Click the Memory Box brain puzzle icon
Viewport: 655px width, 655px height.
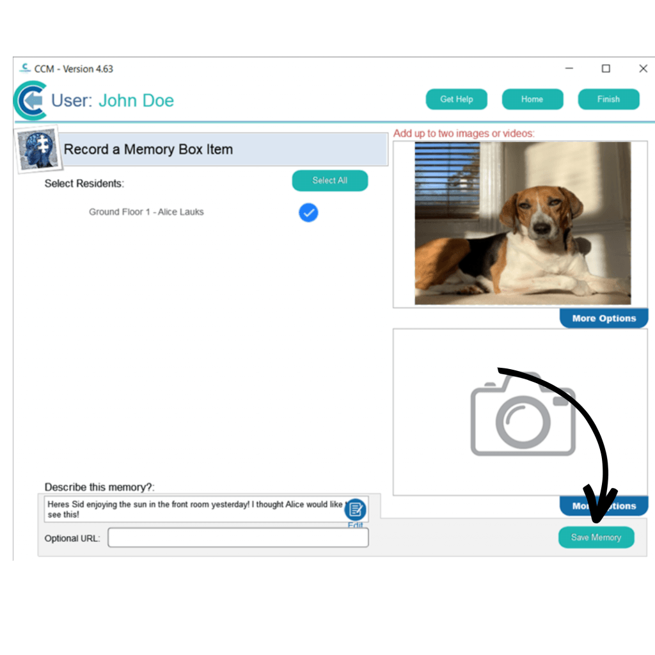click(37, 149)
